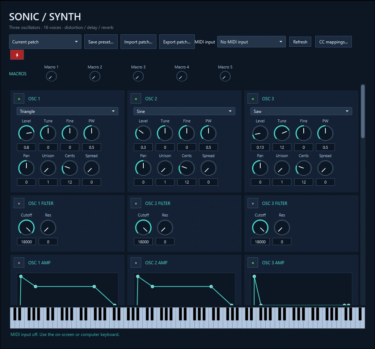The height and width of the screenshot is (349, 375).
Task: Open the No MIDI input dropdown
Action: point(251,42)
